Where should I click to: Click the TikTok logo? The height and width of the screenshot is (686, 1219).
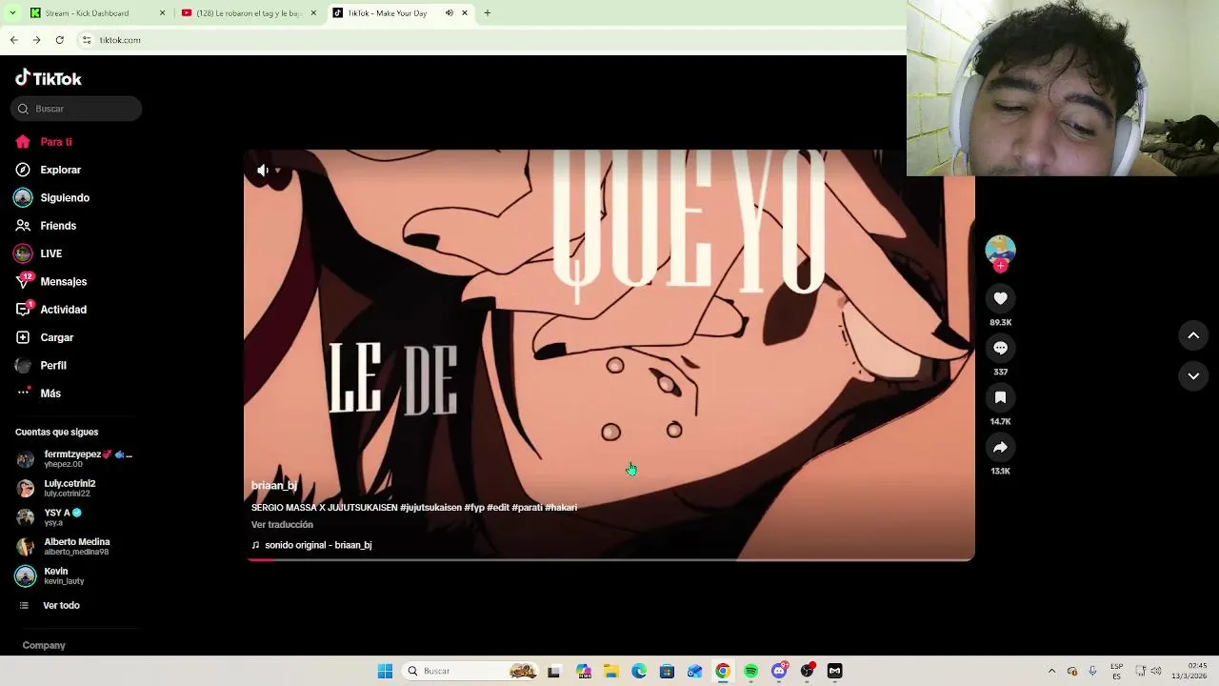coord(49,78)
